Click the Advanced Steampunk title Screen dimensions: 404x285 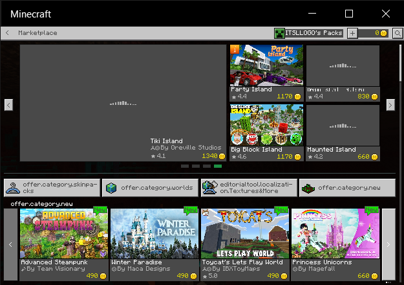(54, 262)
